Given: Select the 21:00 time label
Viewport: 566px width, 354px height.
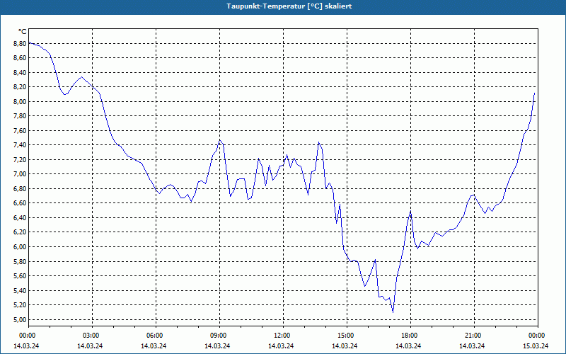Looking at the screenshot, I should pos(473,336).
